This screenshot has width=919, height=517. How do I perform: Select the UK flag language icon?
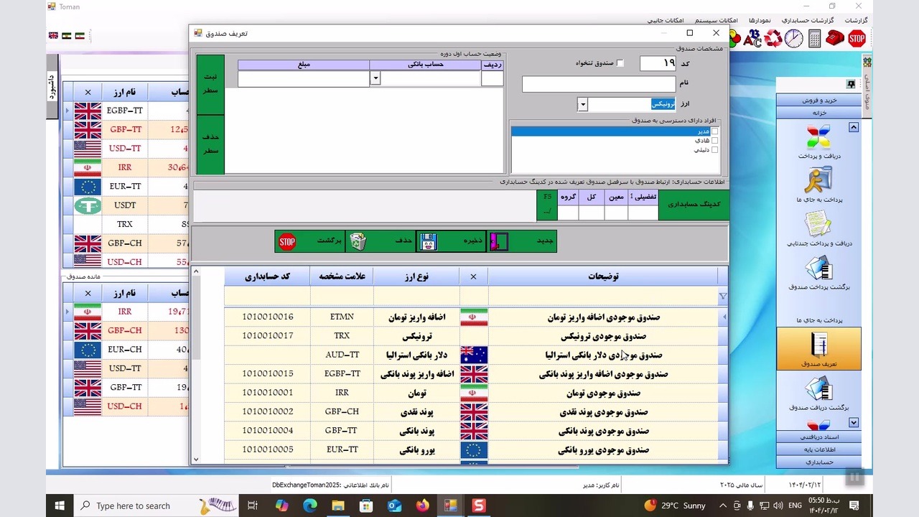tap(53, 35)
